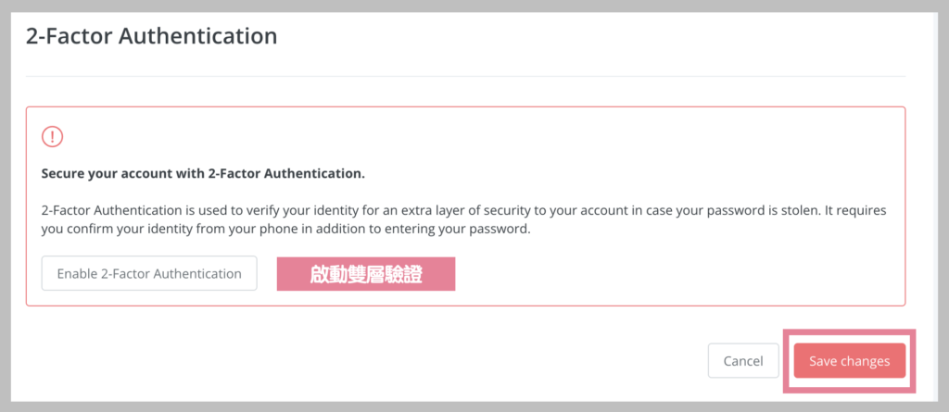Select the pink 啟動雙層驗證 annotation label

366,274
